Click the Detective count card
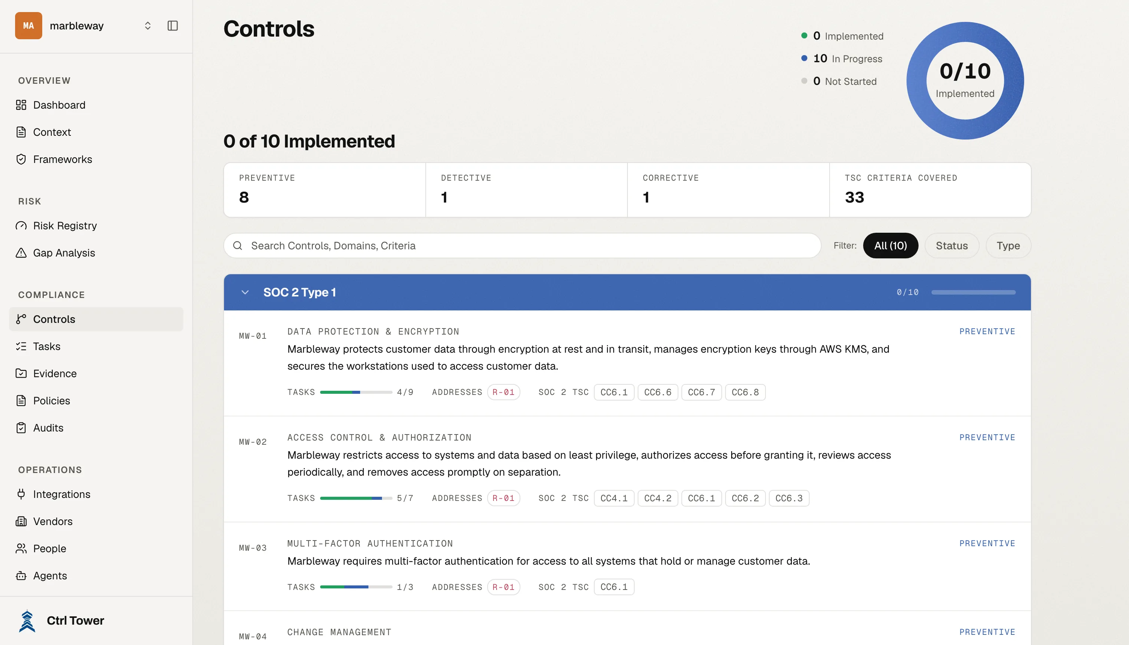Image resolution: width=1129 pixels, height=645 pixels. [x=526, y=190]
